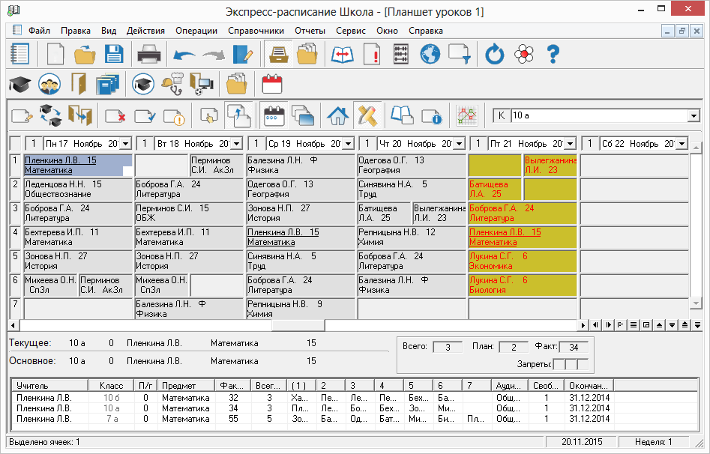
Task: Click the red calendar icon
Action: click(271, 83)
